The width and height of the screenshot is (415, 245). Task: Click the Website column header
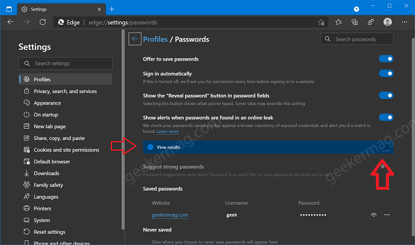pos(161,203)
